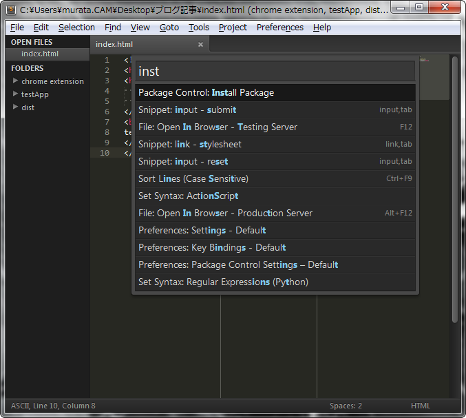Choose Preferences: Settings - Default
This screenshot has width=466, height=418.
[275, 231]
